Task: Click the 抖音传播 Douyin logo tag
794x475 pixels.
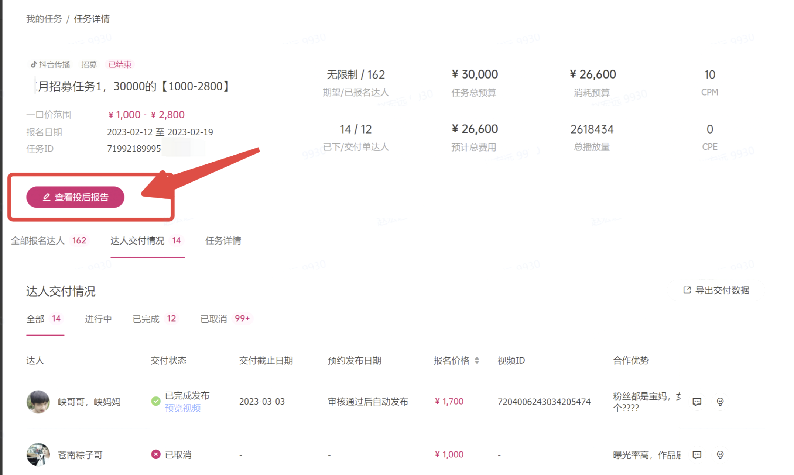Action: (34, 65)
